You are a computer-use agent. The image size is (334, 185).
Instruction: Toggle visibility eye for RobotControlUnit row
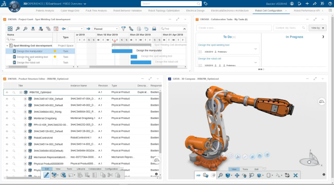(x=7, y=138)
